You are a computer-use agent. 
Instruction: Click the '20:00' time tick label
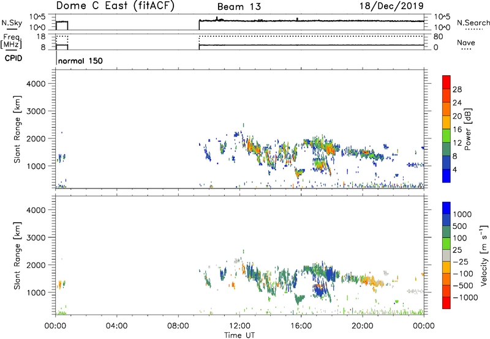point(362,326)
